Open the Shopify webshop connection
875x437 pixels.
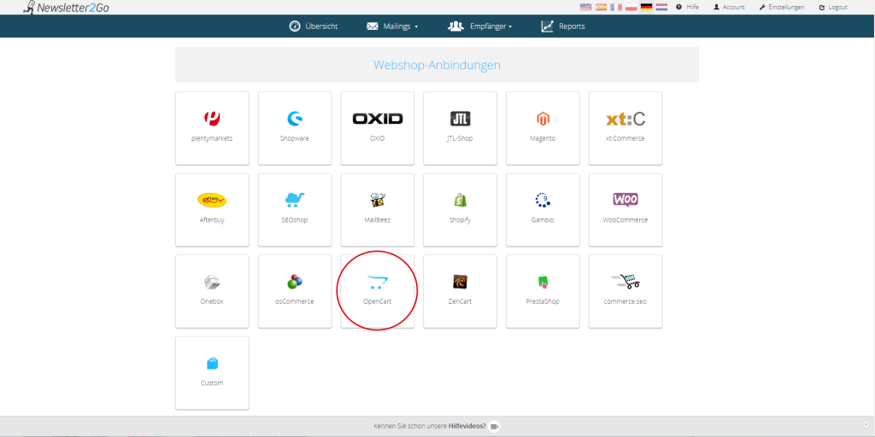[x=460, y=210]
